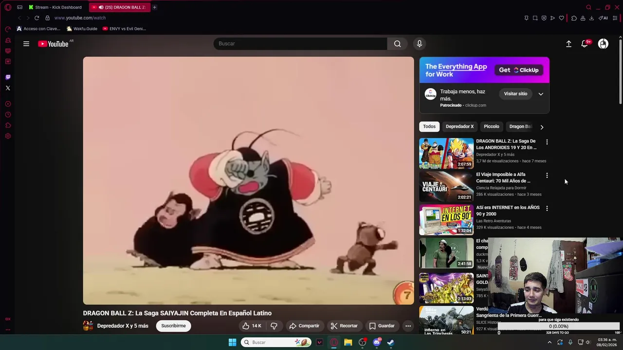
Task: Select the Depredador X filter chip
Action: (459, 126)
